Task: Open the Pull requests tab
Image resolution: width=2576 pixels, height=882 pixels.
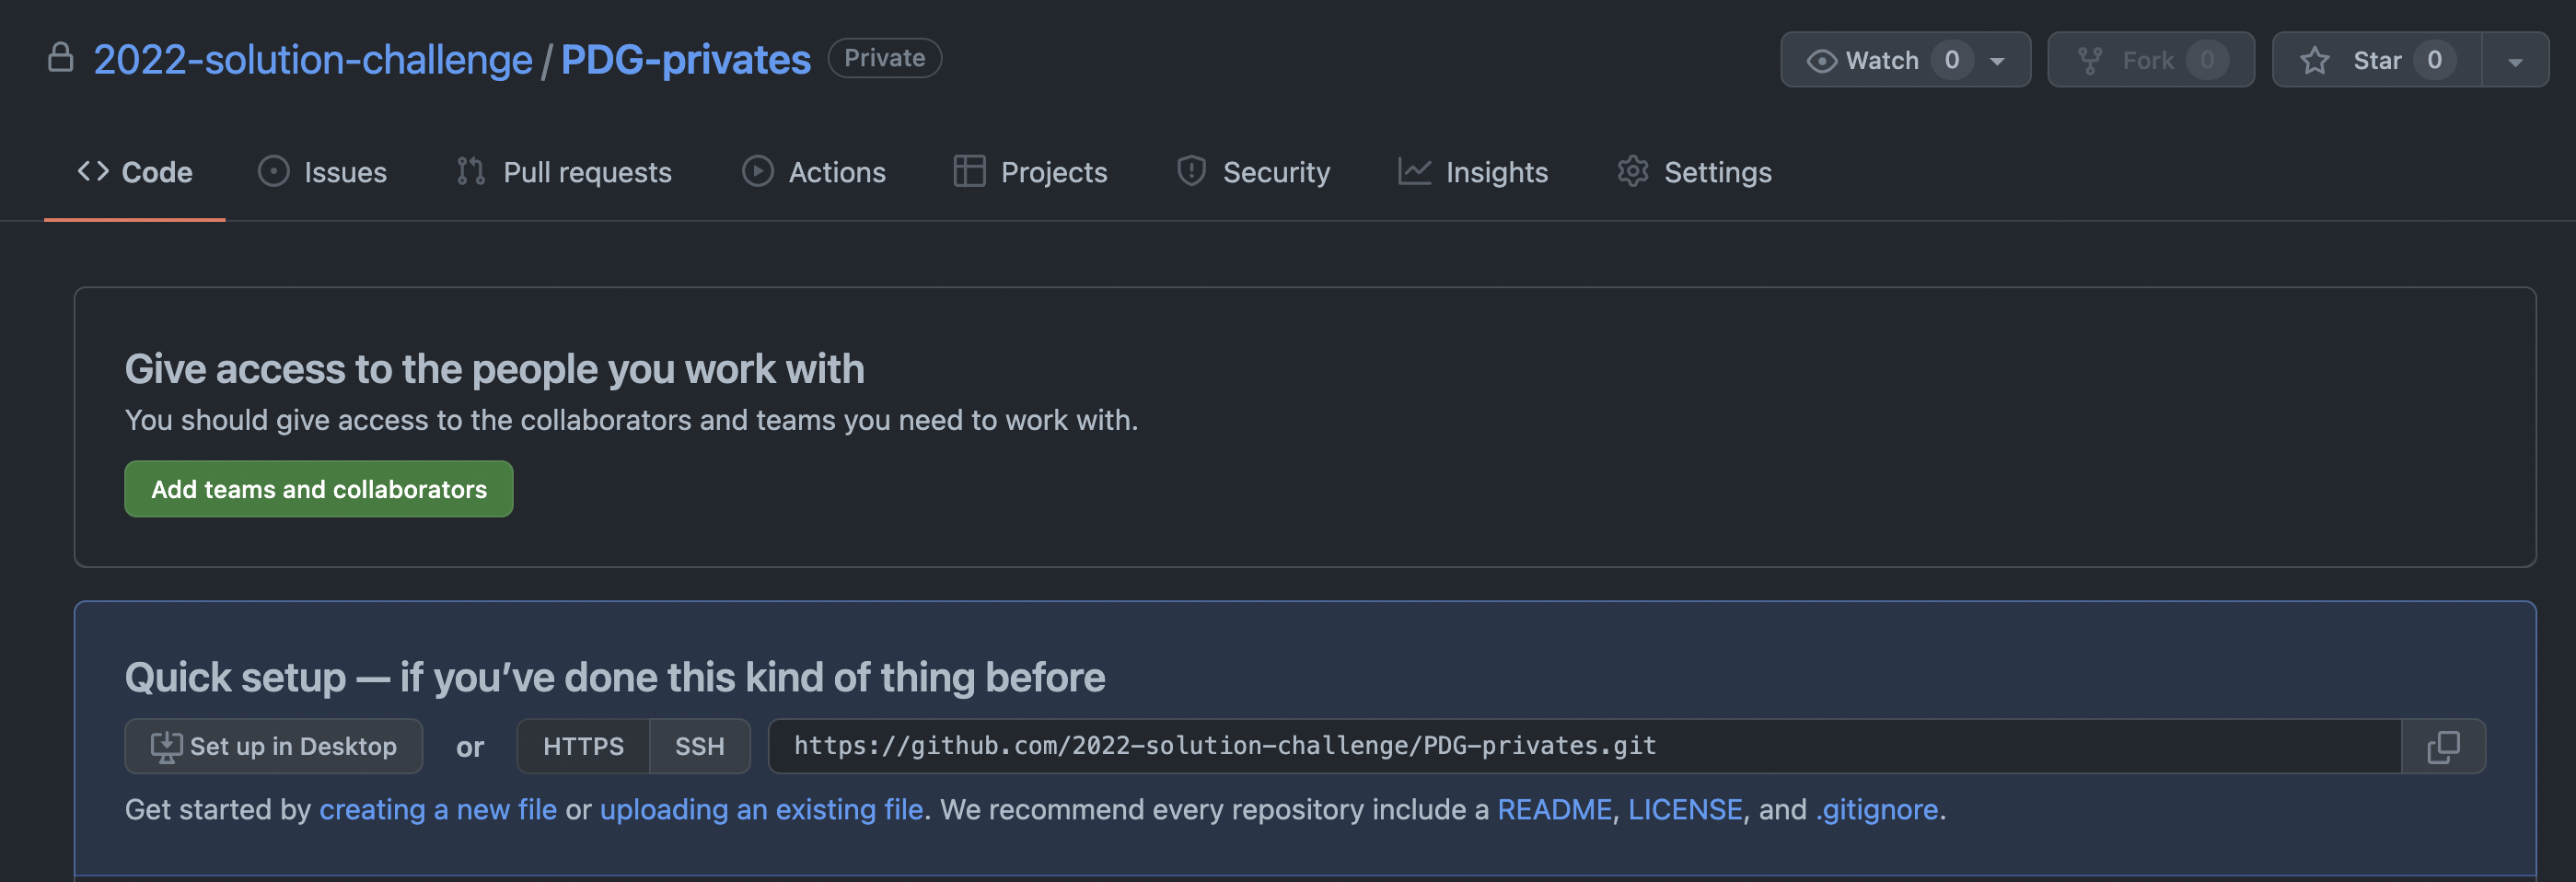Action: [x=564, y=172]
